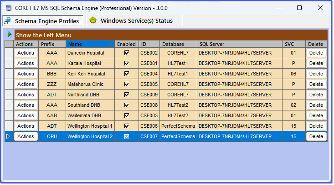Click the row pointer arrow beside Wellington Hospital 2
Viewport: 334px width, 185px height.
click(x=8, y=136)
